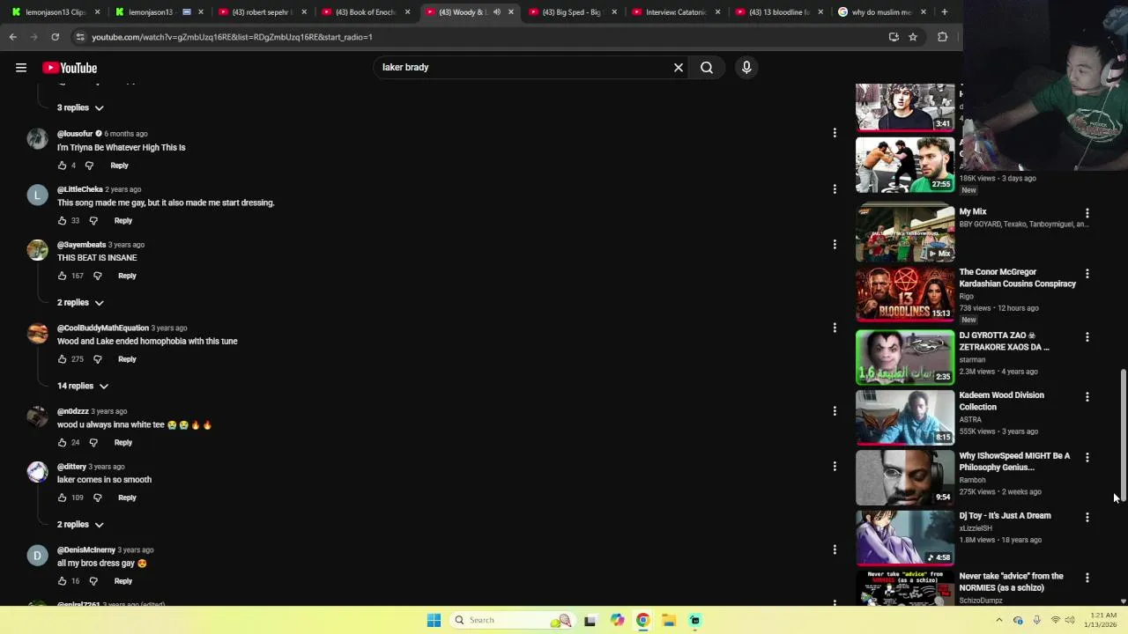Close the 'Book of Enoch' tab
Image resolution: width=1128 pixels, height=634 pixels.
[x=407, y=12]
